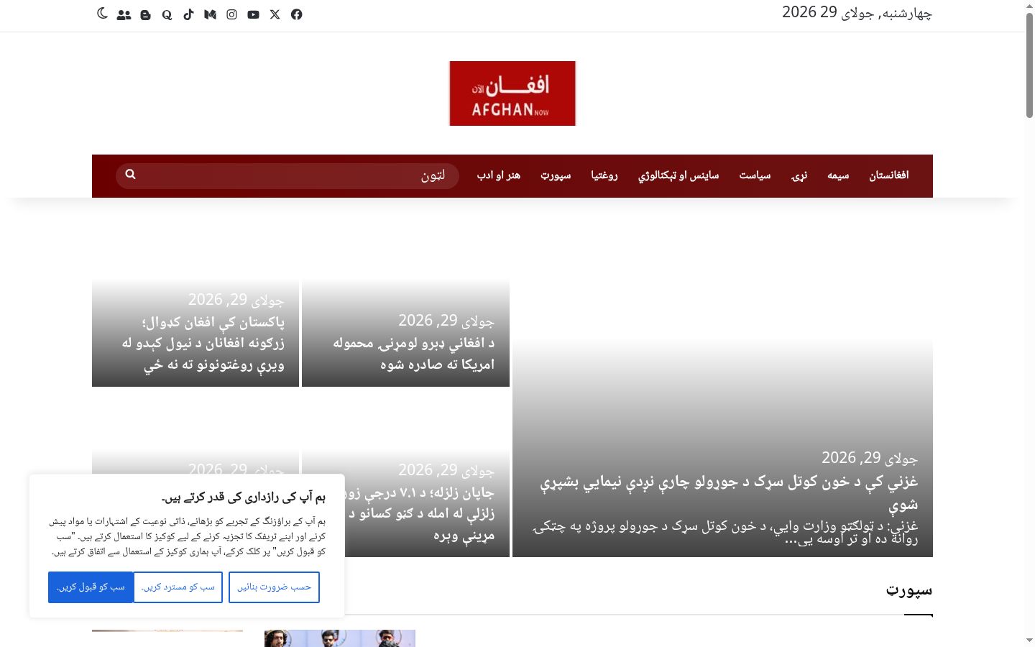Screen dimensions: 1035x647
Task: Click the search magnifier icon
Action: click(x=130, y=174)
